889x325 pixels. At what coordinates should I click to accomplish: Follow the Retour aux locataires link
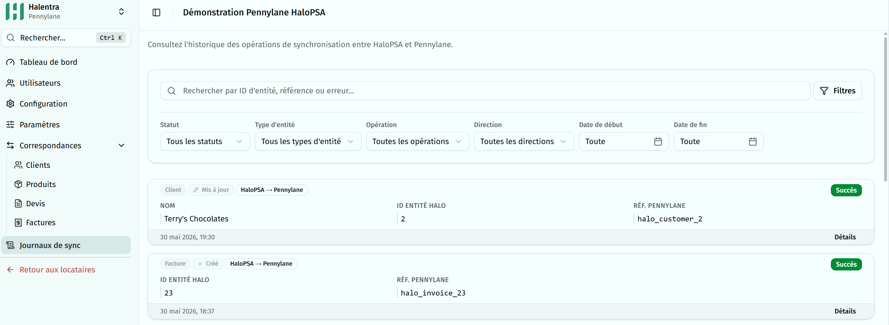click(x=57, y=269)
